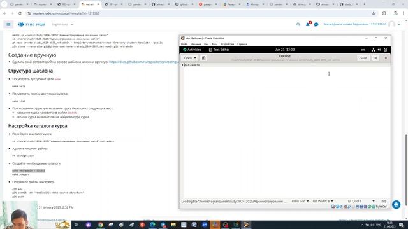Viewport: 408px width, 229px height.
Task: Click the Right Ctrl host key indicator
Action: click(381, 207)
